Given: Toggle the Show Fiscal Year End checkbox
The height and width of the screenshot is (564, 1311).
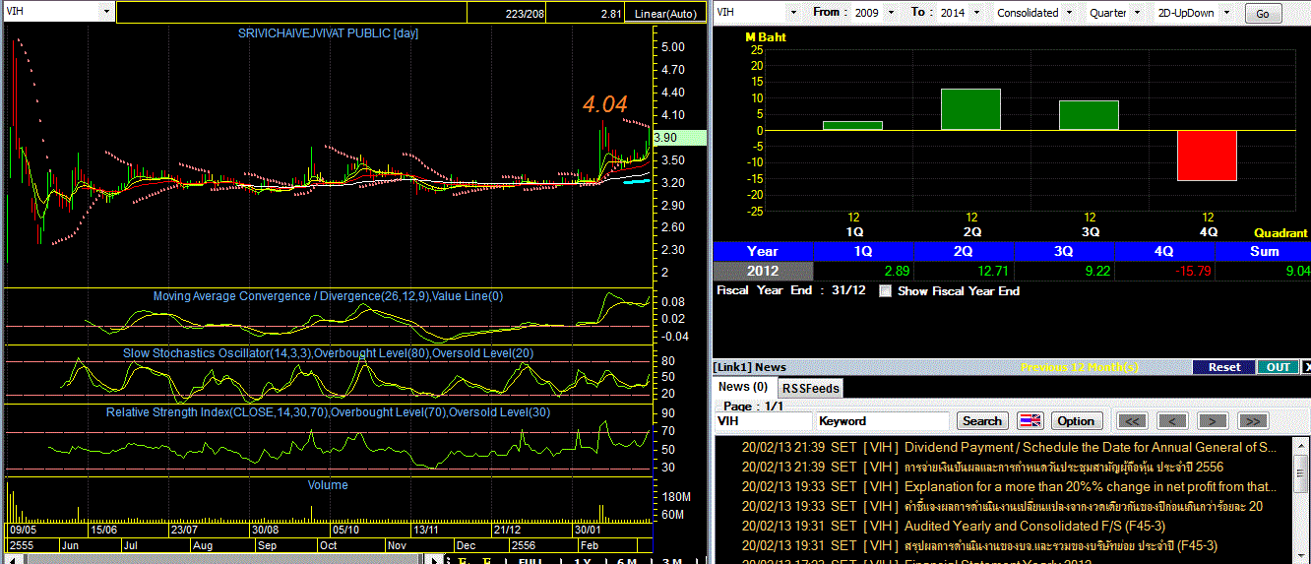Looking at the screenshot, I should (885, 291).
